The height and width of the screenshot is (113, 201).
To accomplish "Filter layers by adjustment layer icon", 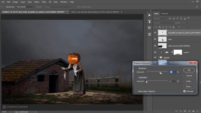I will (174, 19).
